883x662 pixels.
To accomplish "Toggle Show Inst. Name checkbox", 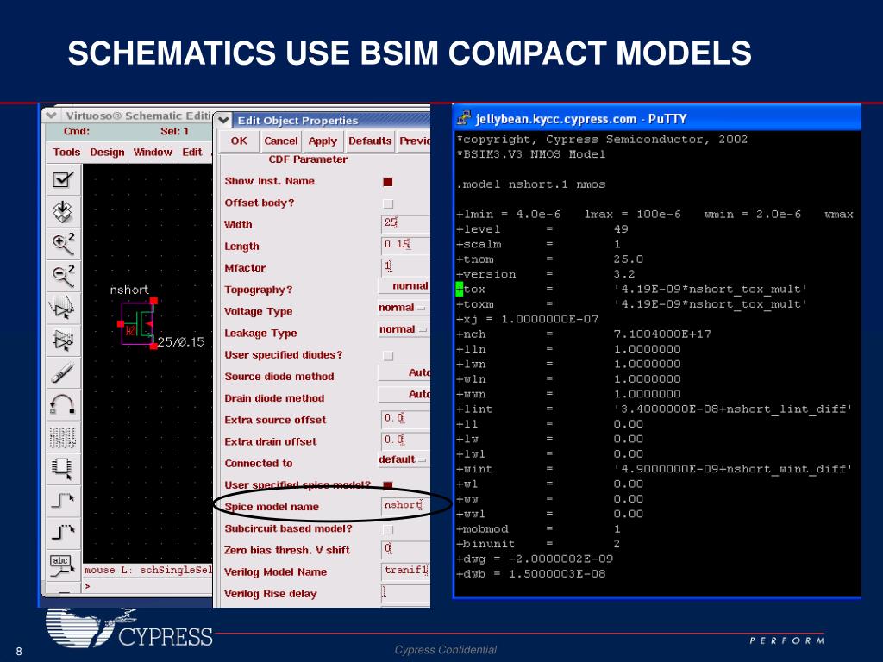I will pos(387,181).
